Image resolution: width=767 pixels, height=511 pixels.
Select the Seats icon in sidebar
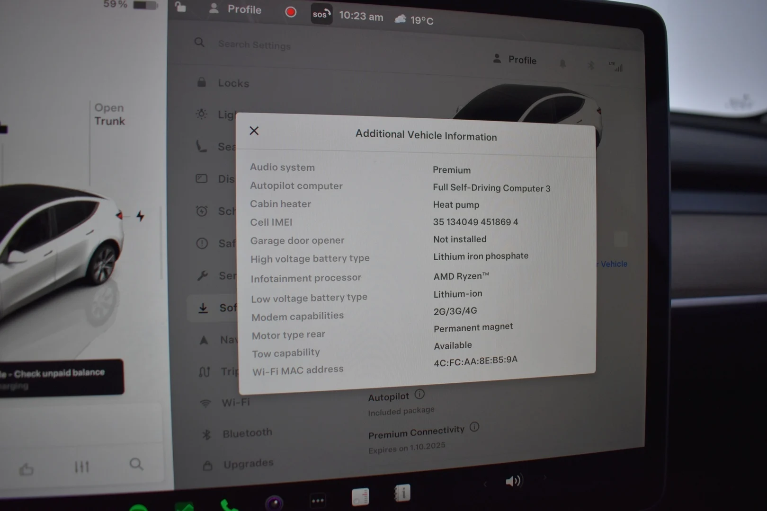point(202,146)
